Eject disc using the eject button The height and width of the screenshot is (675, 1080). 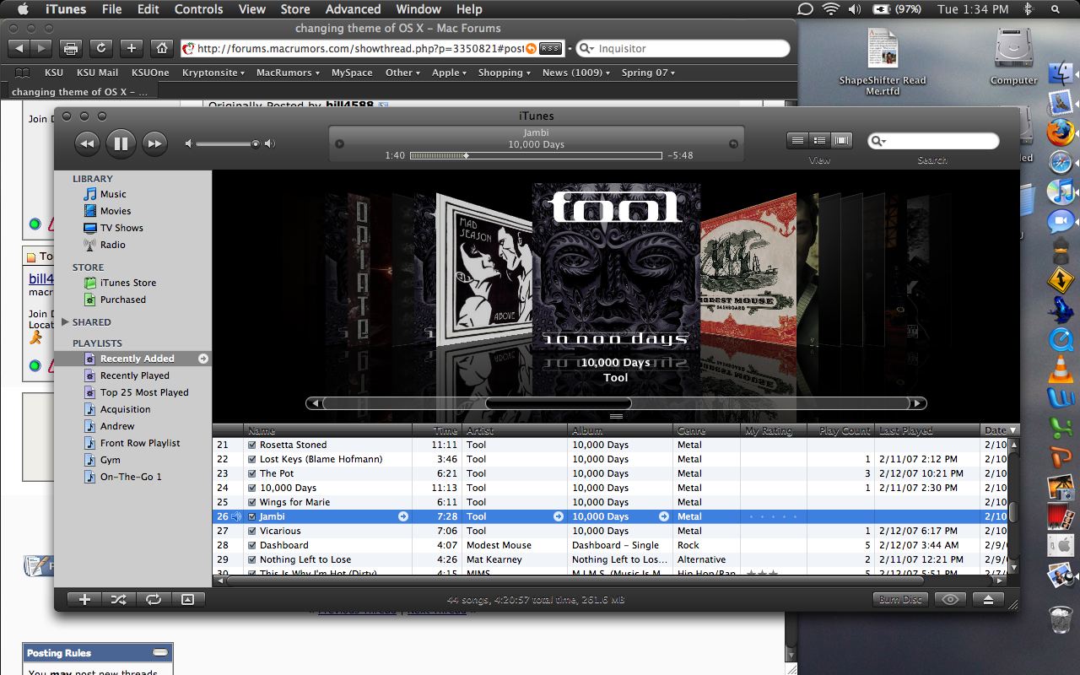pyautogui.click(x=988, y=599)
